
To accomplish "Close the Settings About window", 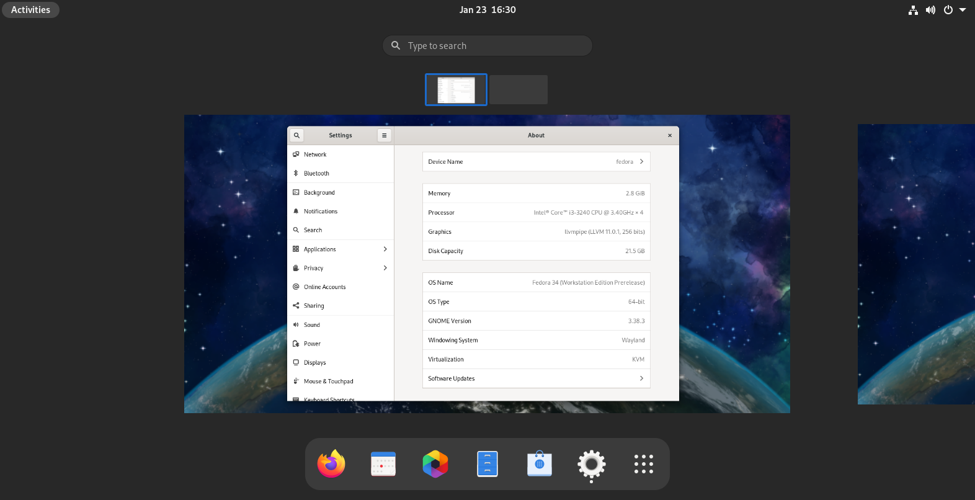I will [x=670, y=135].
